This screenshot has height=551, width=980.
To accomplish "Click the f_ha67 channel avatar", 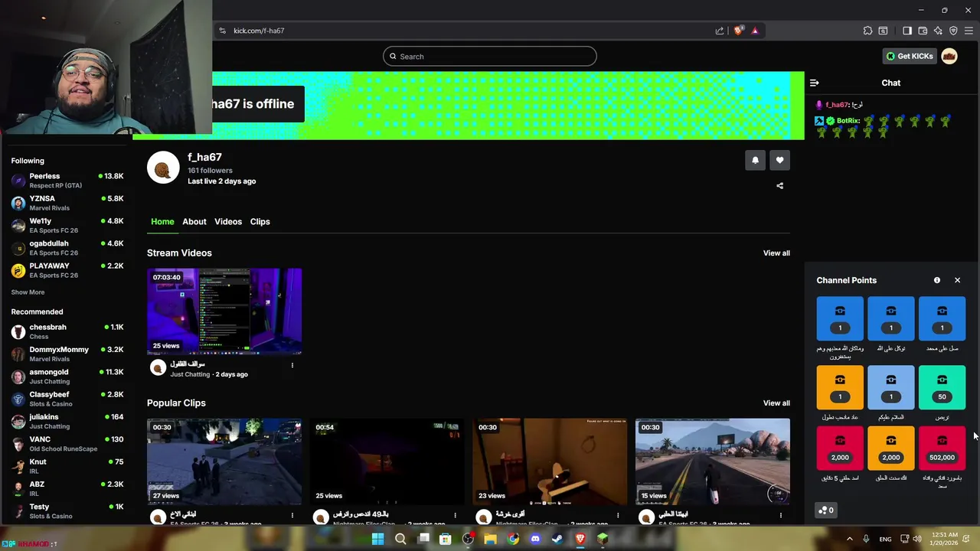I will click(163, 168).
